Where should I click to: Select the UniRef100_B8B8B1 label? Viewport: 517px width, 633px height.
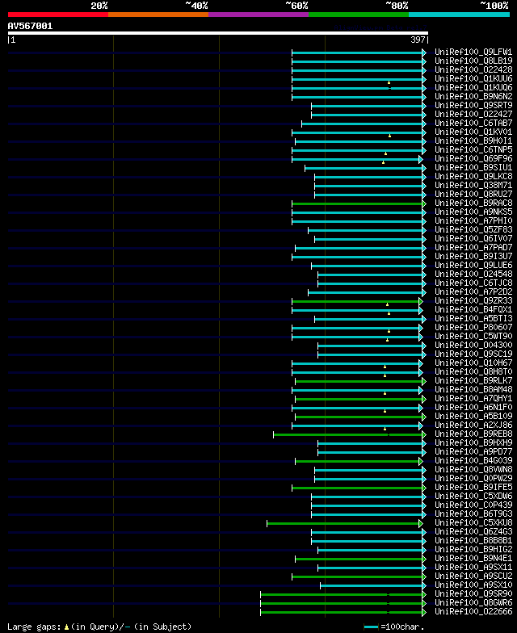point(473,541)
